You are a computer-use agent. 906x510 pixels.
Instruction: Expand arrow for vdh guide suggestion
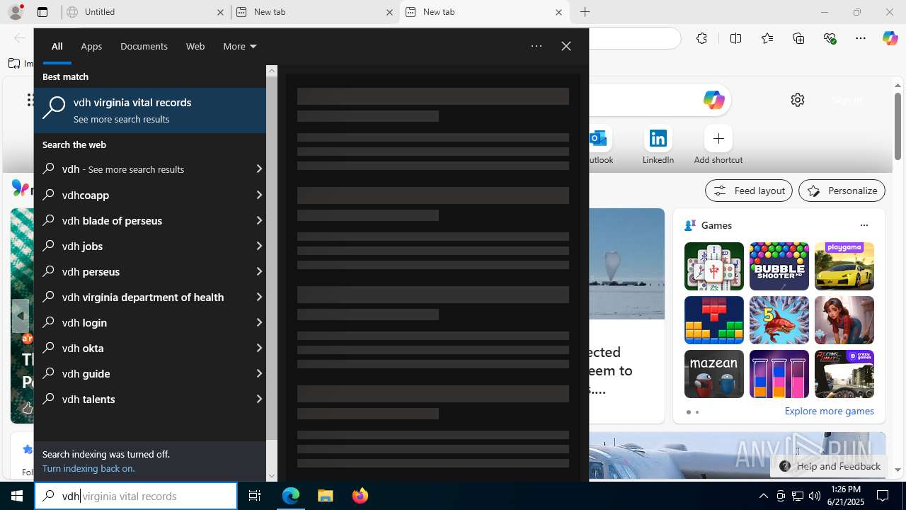[259, 373]
